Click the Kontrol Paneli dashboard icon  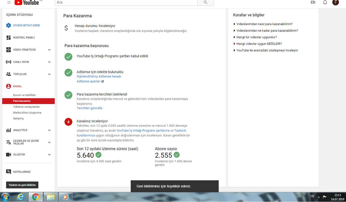tap(9, 38)
